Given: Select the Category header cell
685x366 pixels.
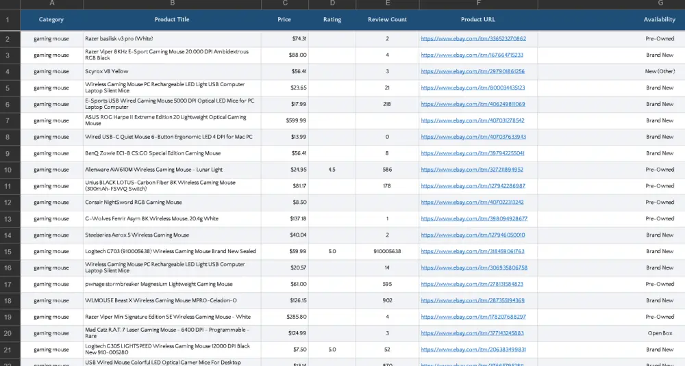Looking at the screenshot, I should click(51, 20).
